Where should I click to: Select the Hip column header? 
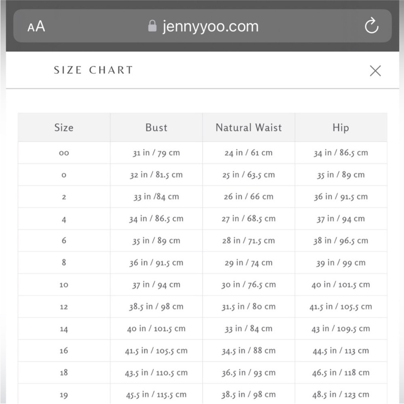coord(341,128)
